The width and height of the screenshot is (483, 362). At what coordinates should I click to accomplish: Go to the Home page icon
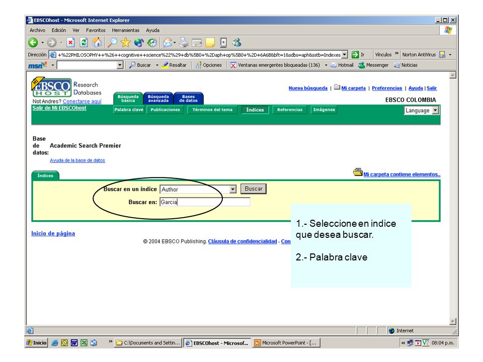(97, 42)
